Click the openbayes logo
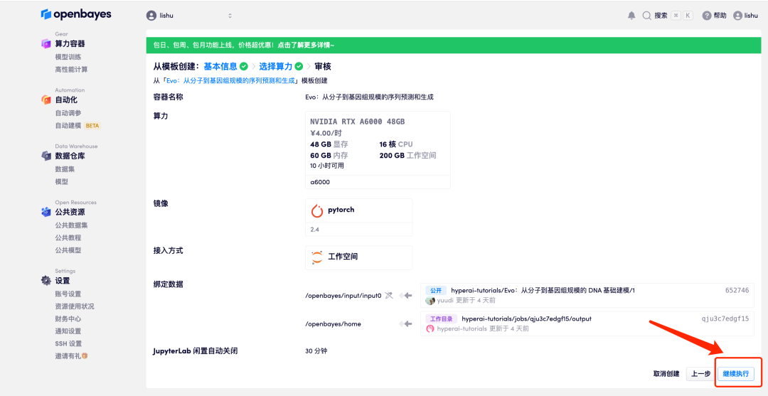 pos(76,14)
